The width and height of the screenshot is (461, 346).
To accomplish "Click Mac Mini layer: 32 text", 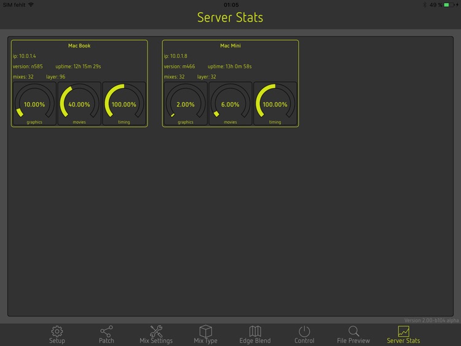I will coord(207,77).
